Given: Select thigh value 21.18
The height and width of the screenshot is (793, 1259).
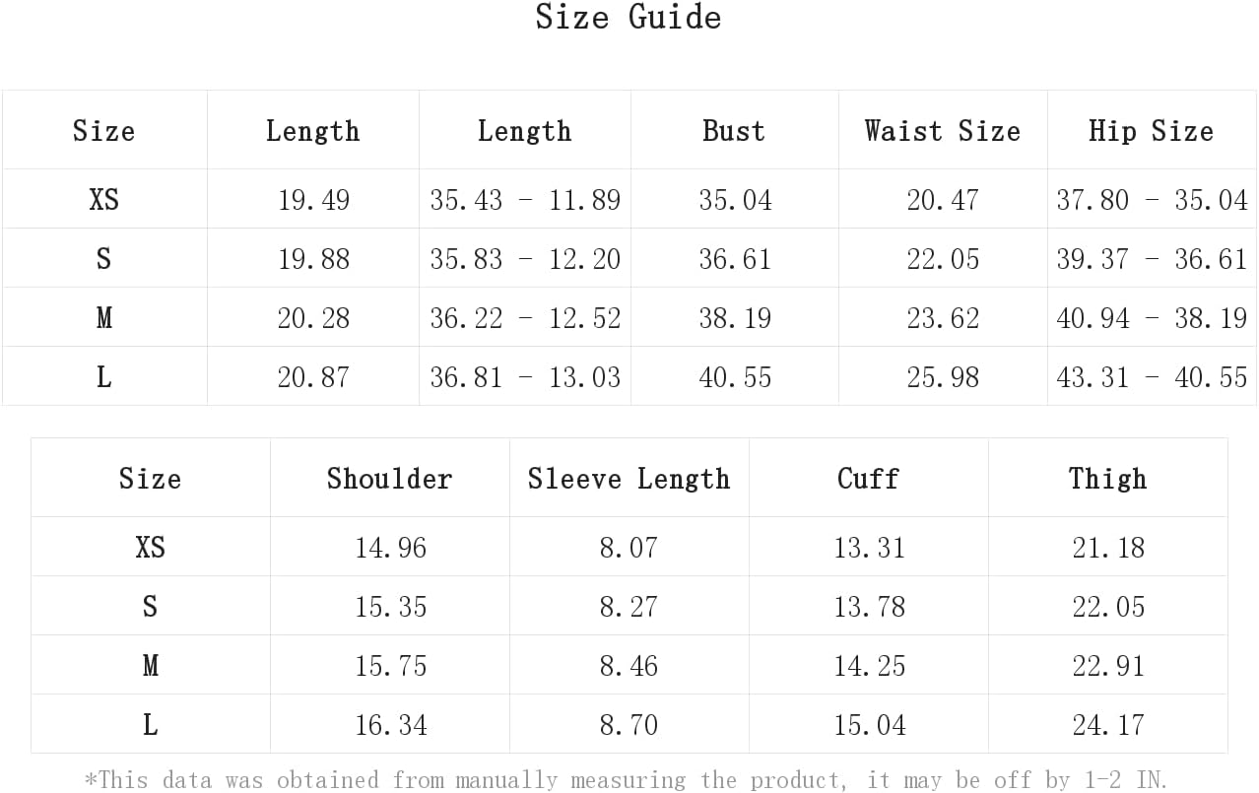Looking at the screenshot, I should [x=1108, y=548].
